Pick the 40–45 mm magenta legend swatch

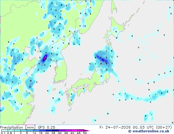coord(74,130)
